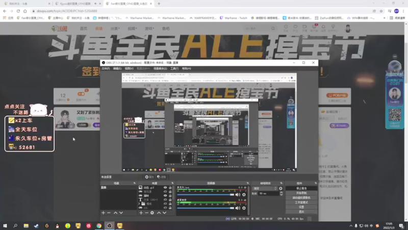Image resolution: width=408 pixels, height=230 pixels.
Task: Open the heart follow icon in Douyu header
Action: (x=295, y=27)
